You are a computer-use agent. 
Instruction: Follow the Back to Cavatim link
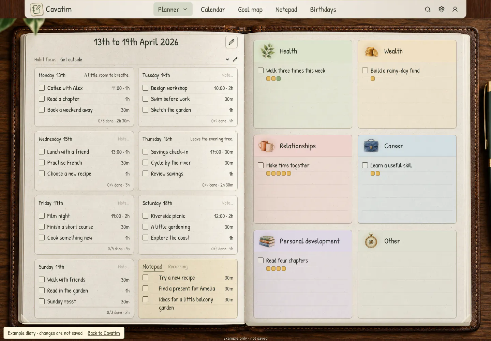point(104,333)
